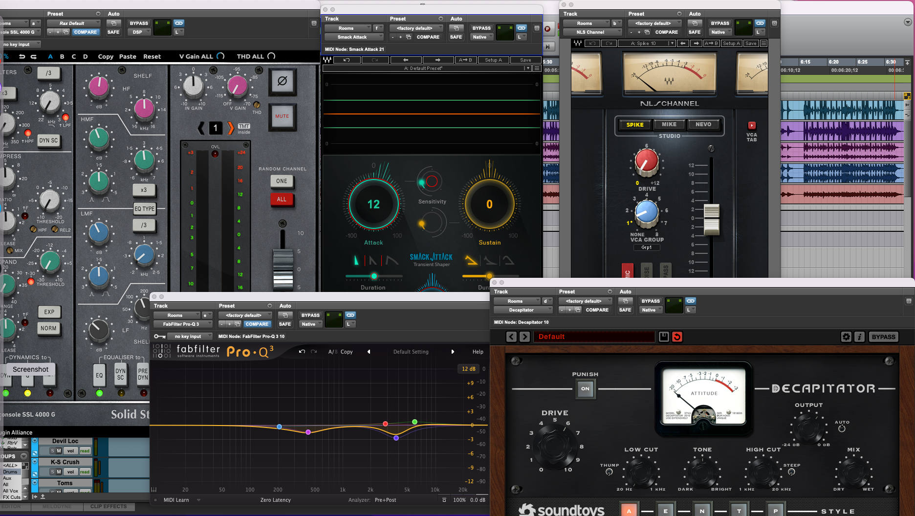Image resolution: width=915 pixels, height=516 pixels.
Task: Click NLS Channel red VCA TAB icon
Action: pyautogui.click(x=752, y=125)
